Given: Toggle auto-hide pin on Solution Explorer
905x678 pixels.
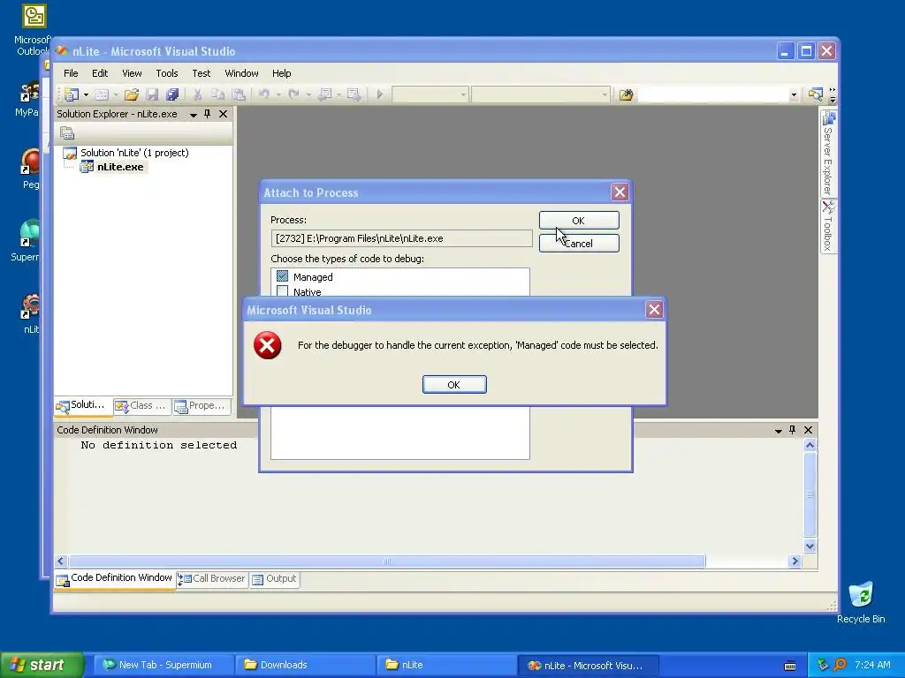Looking at the screenshot, I should pos(208,114).
